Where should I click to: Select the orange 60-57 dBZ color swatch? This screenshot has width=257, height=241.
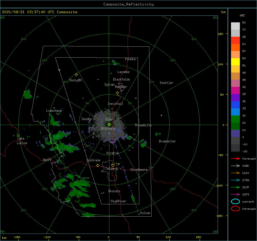click(x=235, y=47)
